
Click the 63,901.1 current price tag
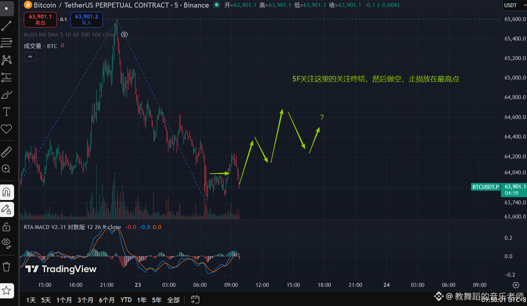tap(514, 190)
